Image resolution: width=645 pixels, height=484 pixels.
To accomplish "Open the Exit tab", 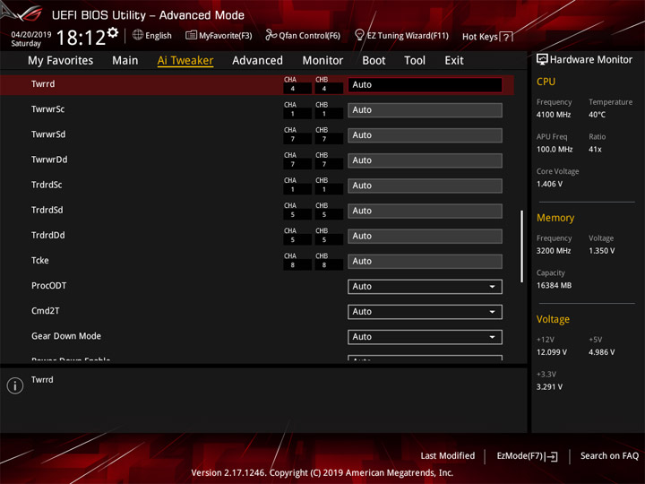I will coord(453,61).
